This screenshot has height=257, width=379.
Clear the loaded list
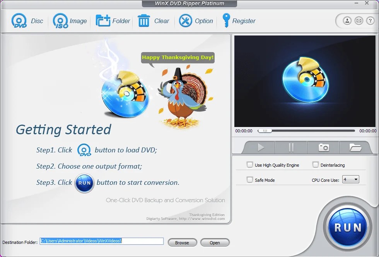click(153, 21)
